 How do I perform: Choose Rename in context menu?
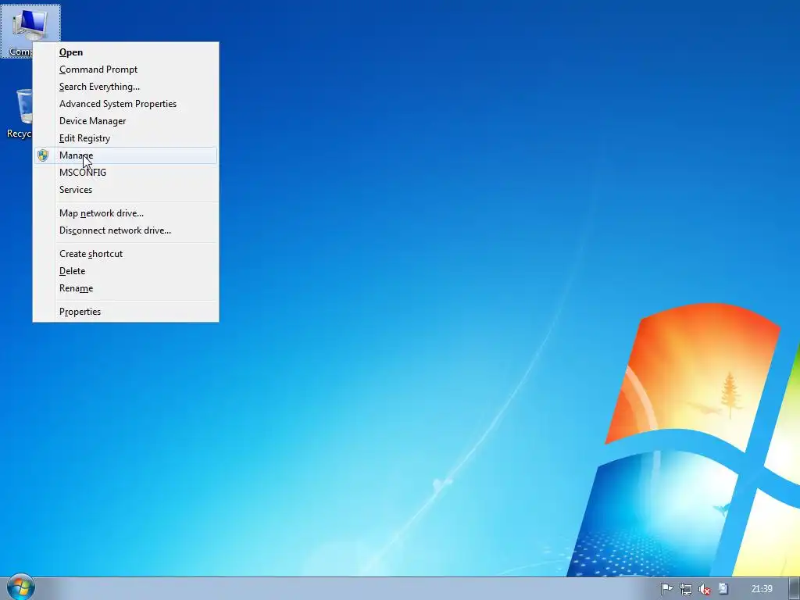[x=126, y=288]
